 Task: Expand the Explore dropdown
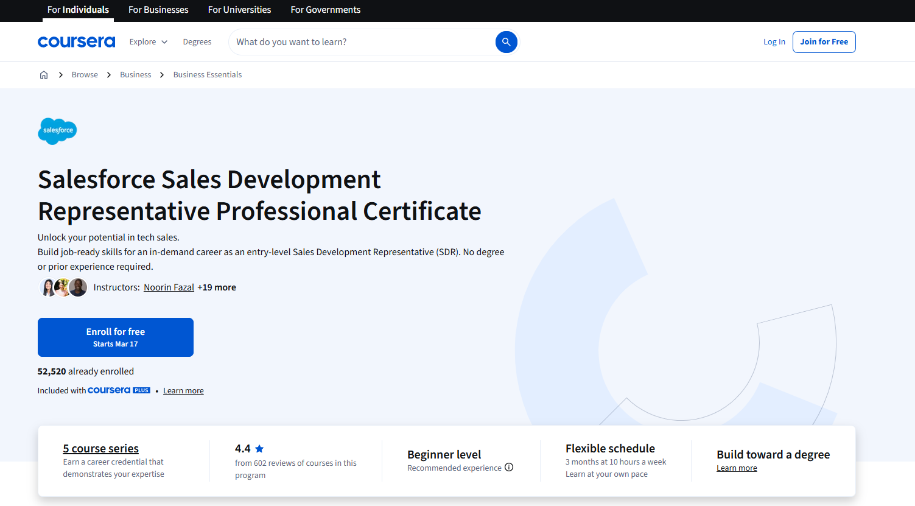click(x=148, y=42)
